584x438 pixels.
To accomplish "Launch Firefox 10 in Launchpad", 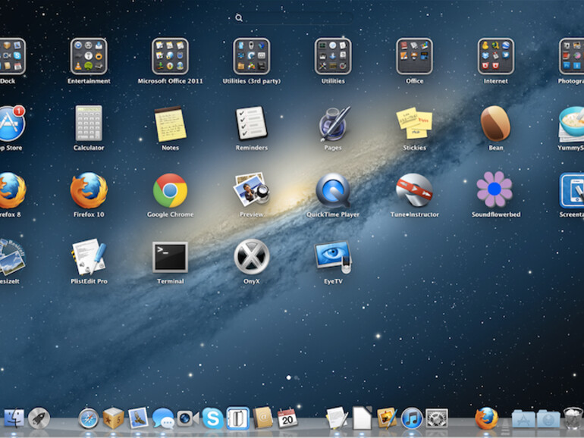I will pos(89,191).
